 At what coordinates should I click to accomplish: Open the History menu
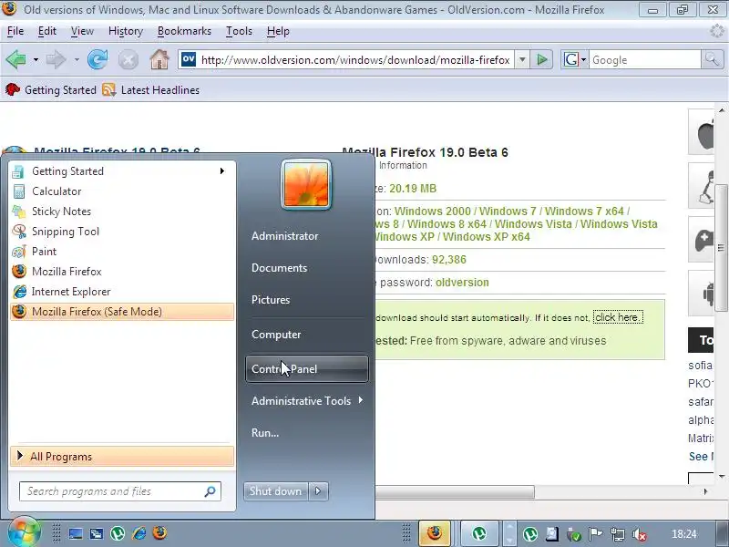click(126, 31)
